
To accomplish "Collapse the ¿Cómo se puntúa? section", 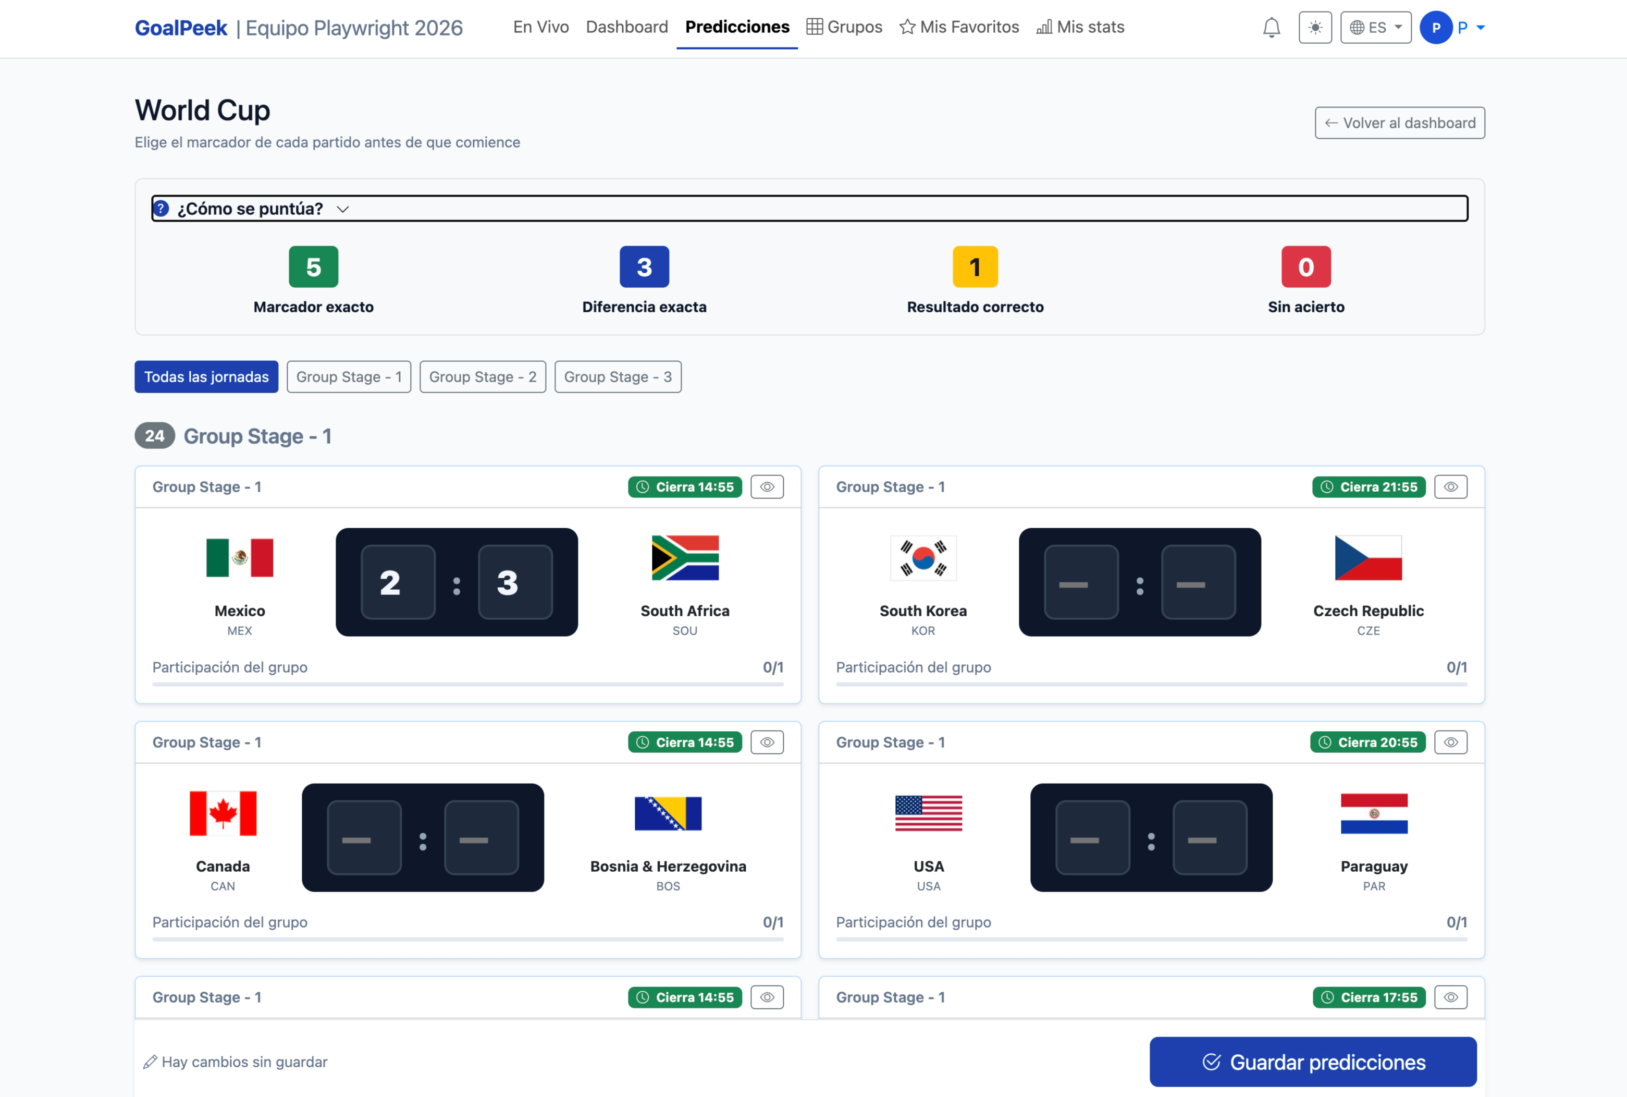I will pyautogui.click(x=809, y=209).
